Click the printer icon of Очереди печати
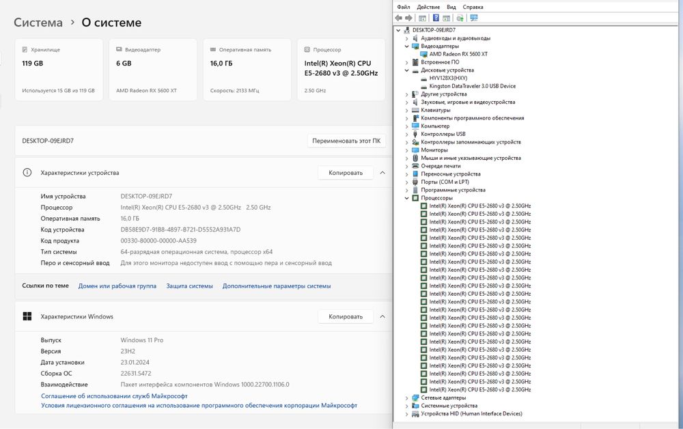This screenshot has width=683, height=429. click(x=415, y=166)
